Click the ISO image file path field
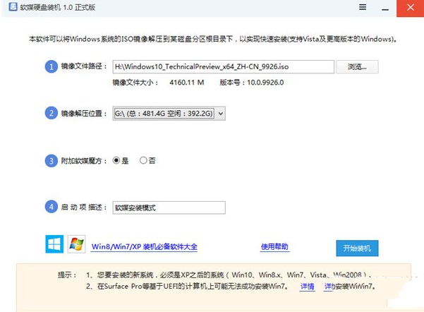The width and height of the screenshot is (424, 312). click(224, 66)
